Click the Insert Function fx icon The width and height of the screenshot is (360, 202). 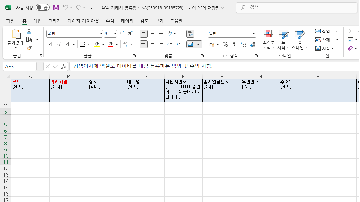[64, 66]
